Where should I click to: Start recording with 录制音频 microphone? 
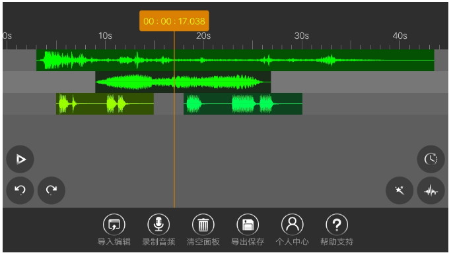[x=158, y=225]
